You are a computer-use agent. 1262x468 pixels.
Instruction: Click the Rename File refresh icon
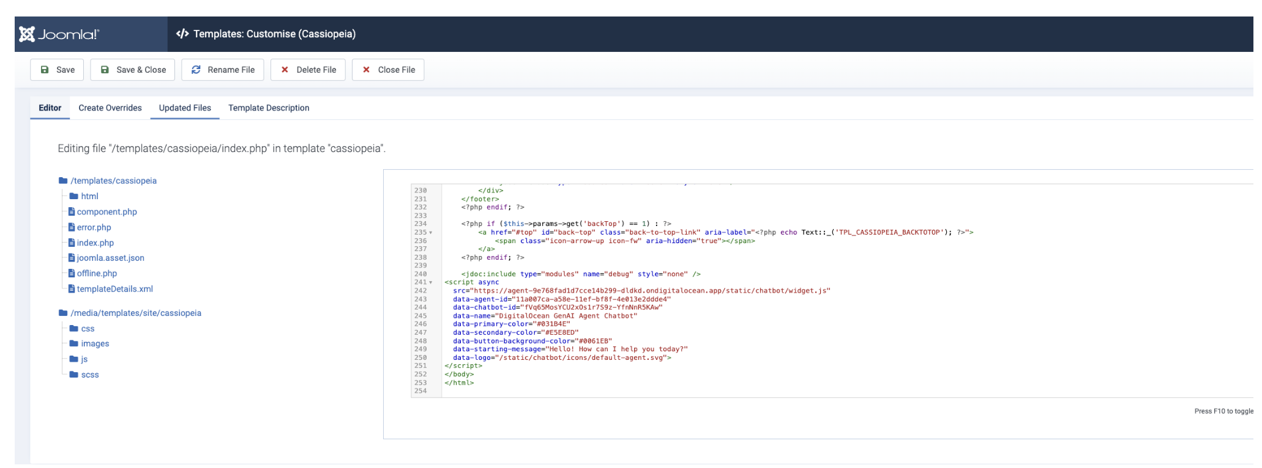point(196,70)
